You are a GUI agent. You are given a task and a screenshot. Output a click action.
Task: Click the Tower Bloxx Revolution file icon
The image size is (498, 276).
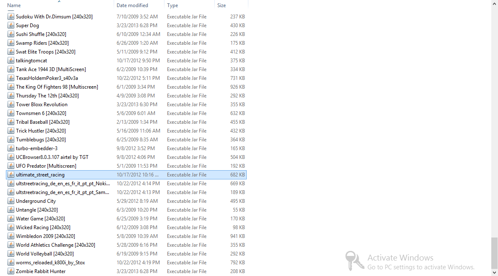(11, 105)
